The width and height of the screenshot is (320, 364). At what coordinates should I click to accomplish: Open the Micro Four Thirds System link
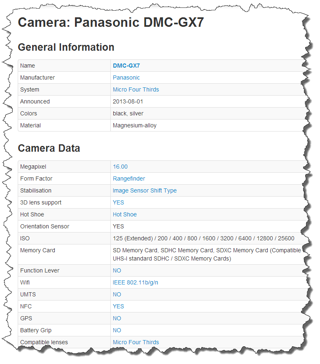pos(135,89)
